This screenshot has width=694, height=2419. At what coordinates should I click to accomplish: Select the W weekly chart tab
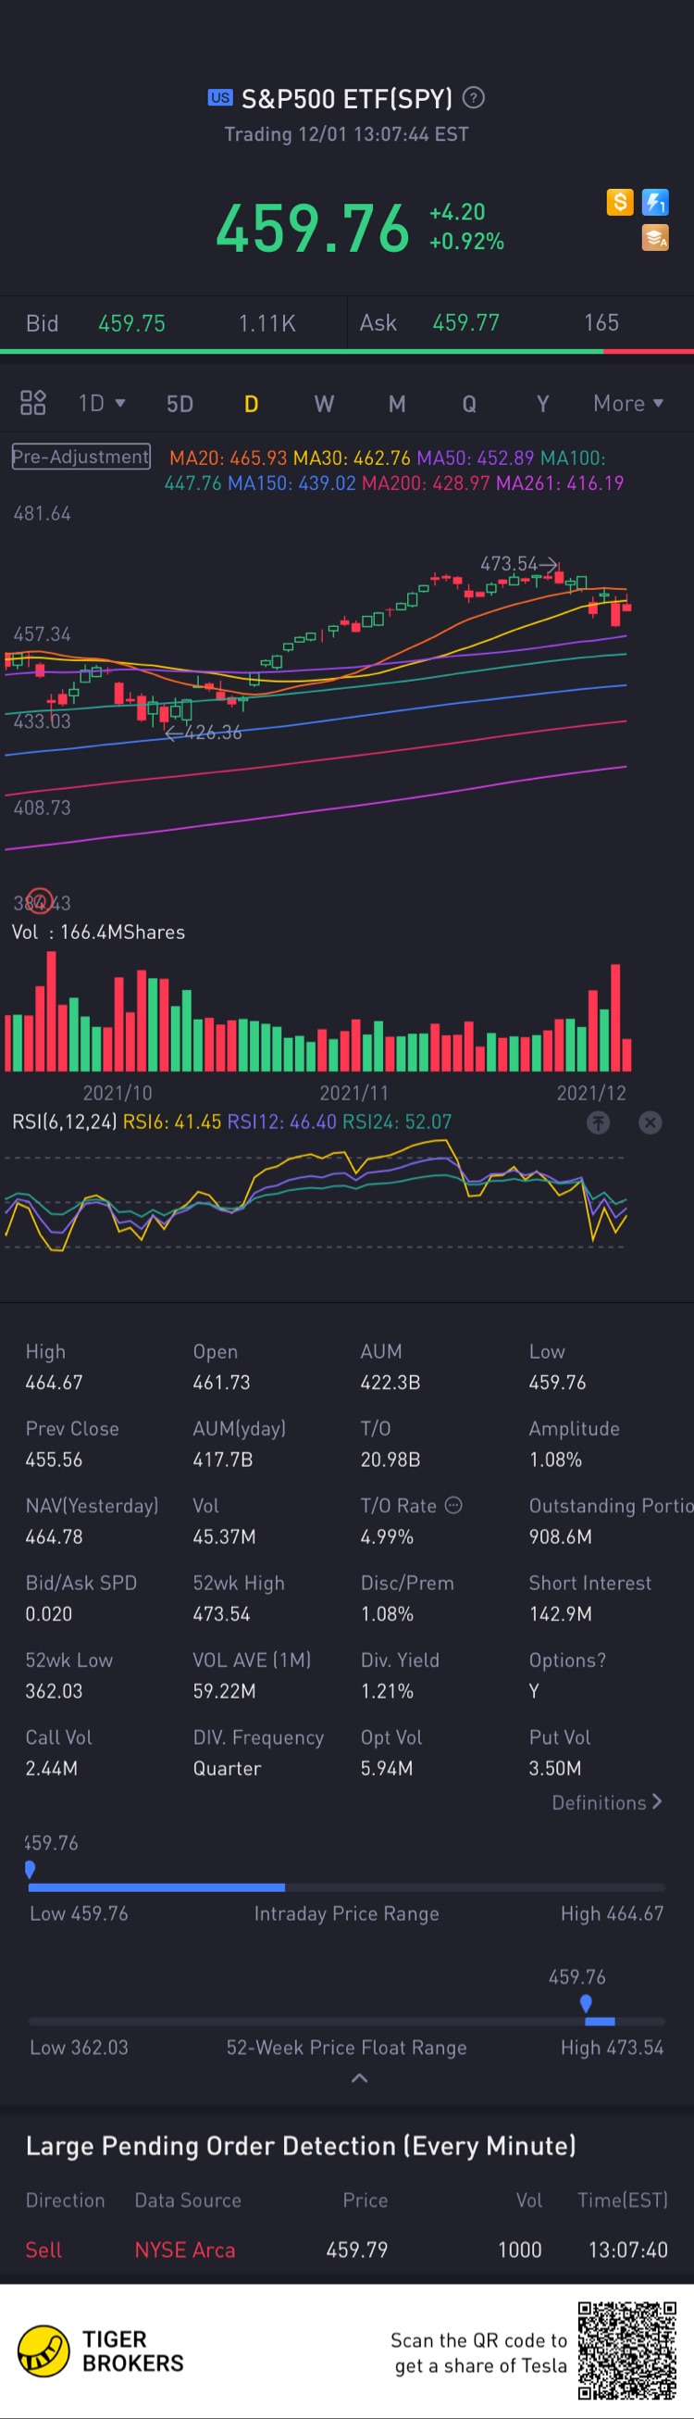324,404
